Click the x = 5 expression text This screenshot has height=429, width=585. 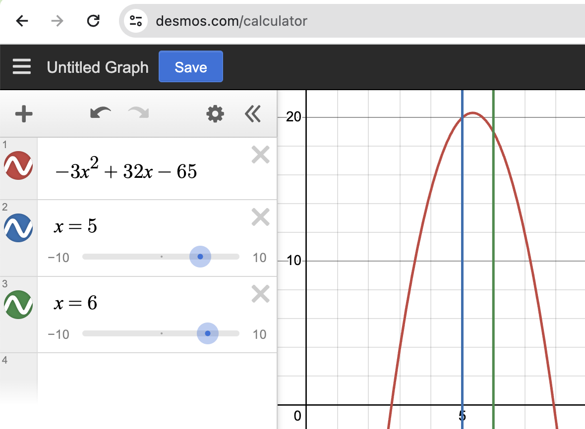coord(76,226)
